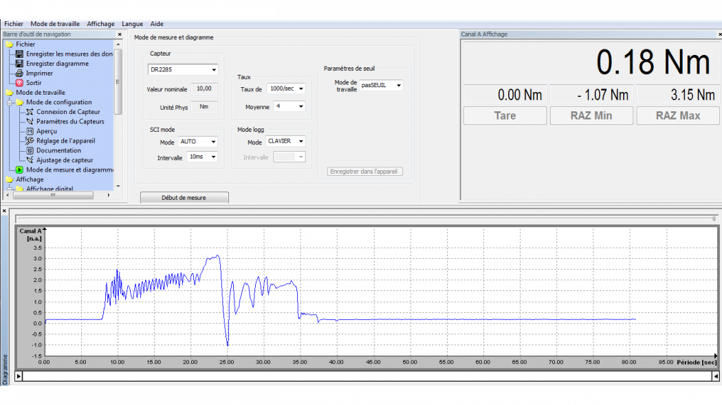Click the 0.00 Nm tare value

tap(520, 95)
